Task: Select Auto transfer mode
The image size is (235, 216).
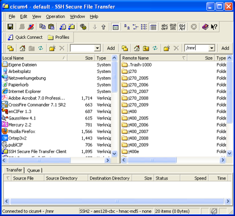Action: [x=182, y=26]
